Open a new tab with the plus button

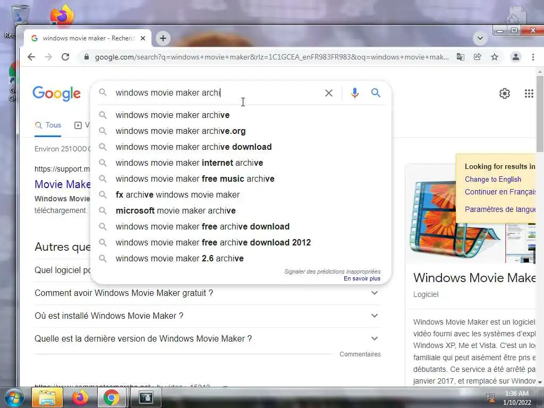click(x=163, y=38)
